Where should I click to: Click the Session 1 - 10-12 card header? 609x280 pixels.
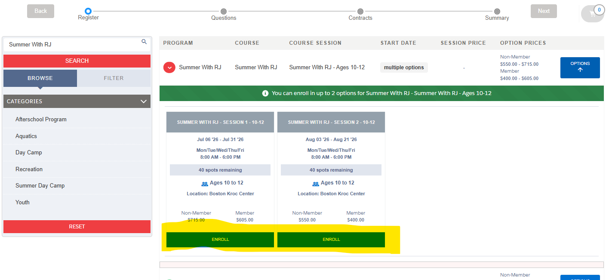click(220, 122)
